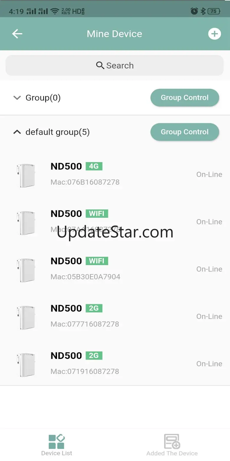Tap the search magnifier icon
The image size is (230, 461).
(x=100, y=65)
